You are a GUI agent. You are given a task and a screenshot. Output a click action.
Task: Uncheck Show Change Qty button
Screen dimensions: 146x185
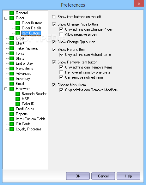[x=54, y=42]
